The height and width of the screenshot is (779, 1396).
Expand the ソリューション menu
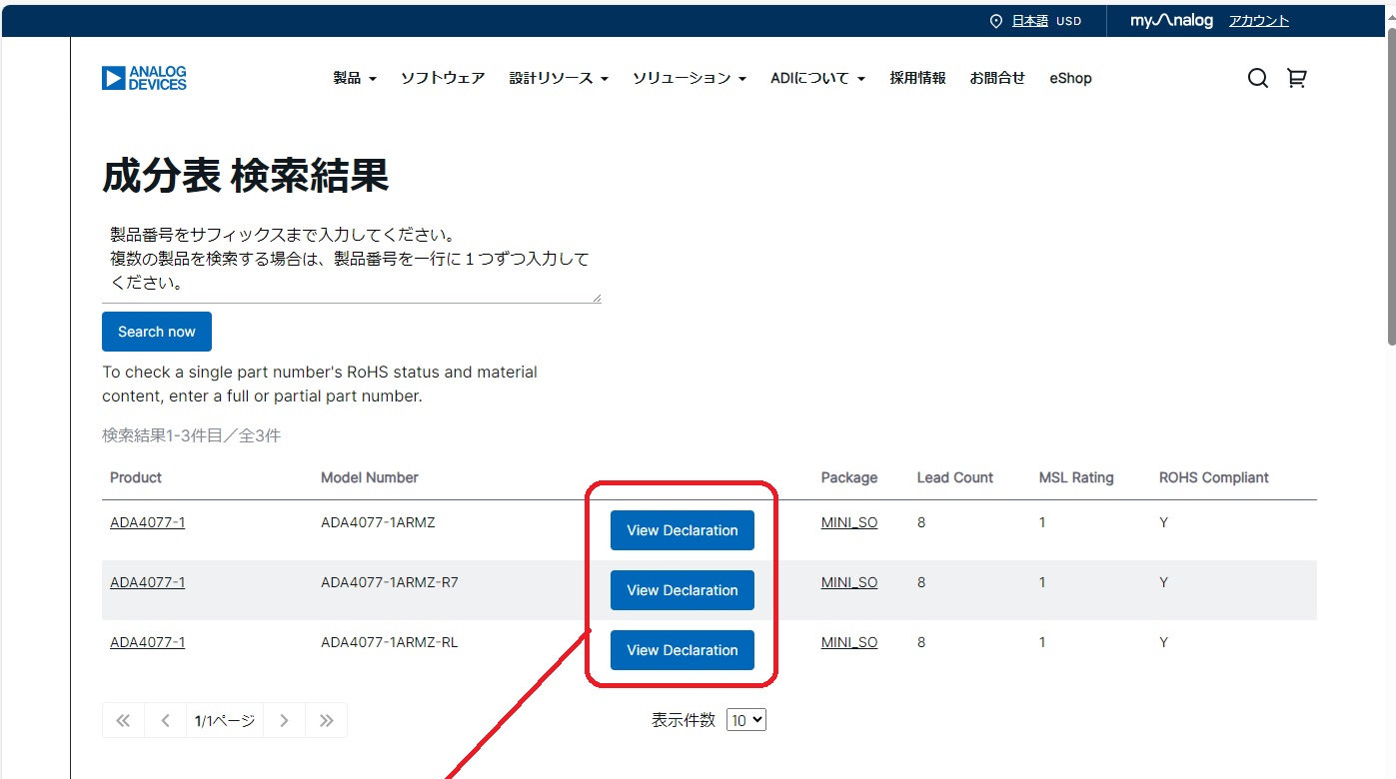[x=689, y=78]
